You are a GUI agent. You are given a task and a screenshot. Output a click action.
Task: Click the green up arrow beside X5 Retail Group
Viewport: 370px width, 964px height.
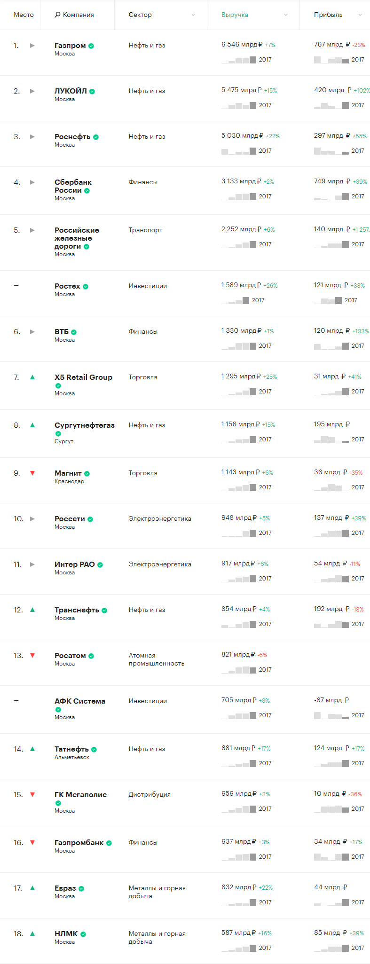tap(32, 377)
